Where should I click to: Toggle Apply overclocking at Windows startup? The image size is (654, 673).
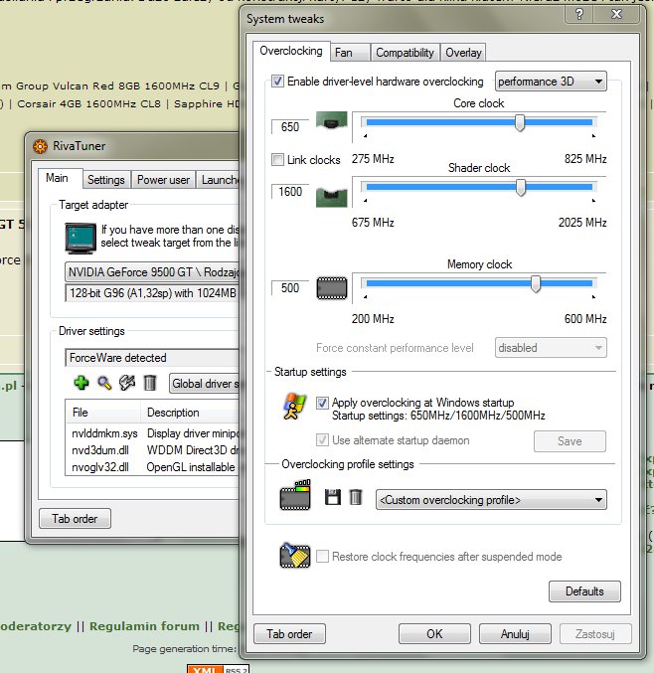click(x=322, y=403)
